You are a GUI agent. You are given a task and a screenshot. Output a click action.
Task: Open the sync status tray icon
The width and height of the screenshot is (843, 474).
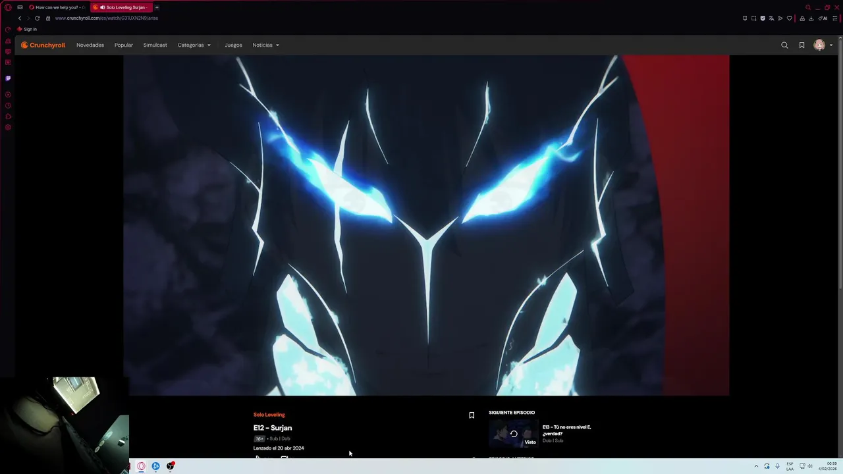point(767,466)
